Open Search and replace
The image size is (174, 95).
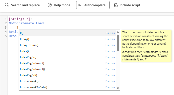[x=22, y=5]
